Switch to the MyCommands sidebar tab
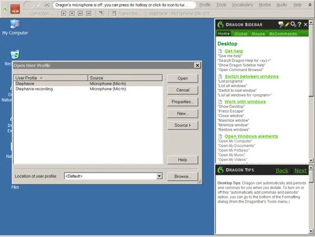The width and height of the screenshot is (315, 237). click(x=283, y=34)
